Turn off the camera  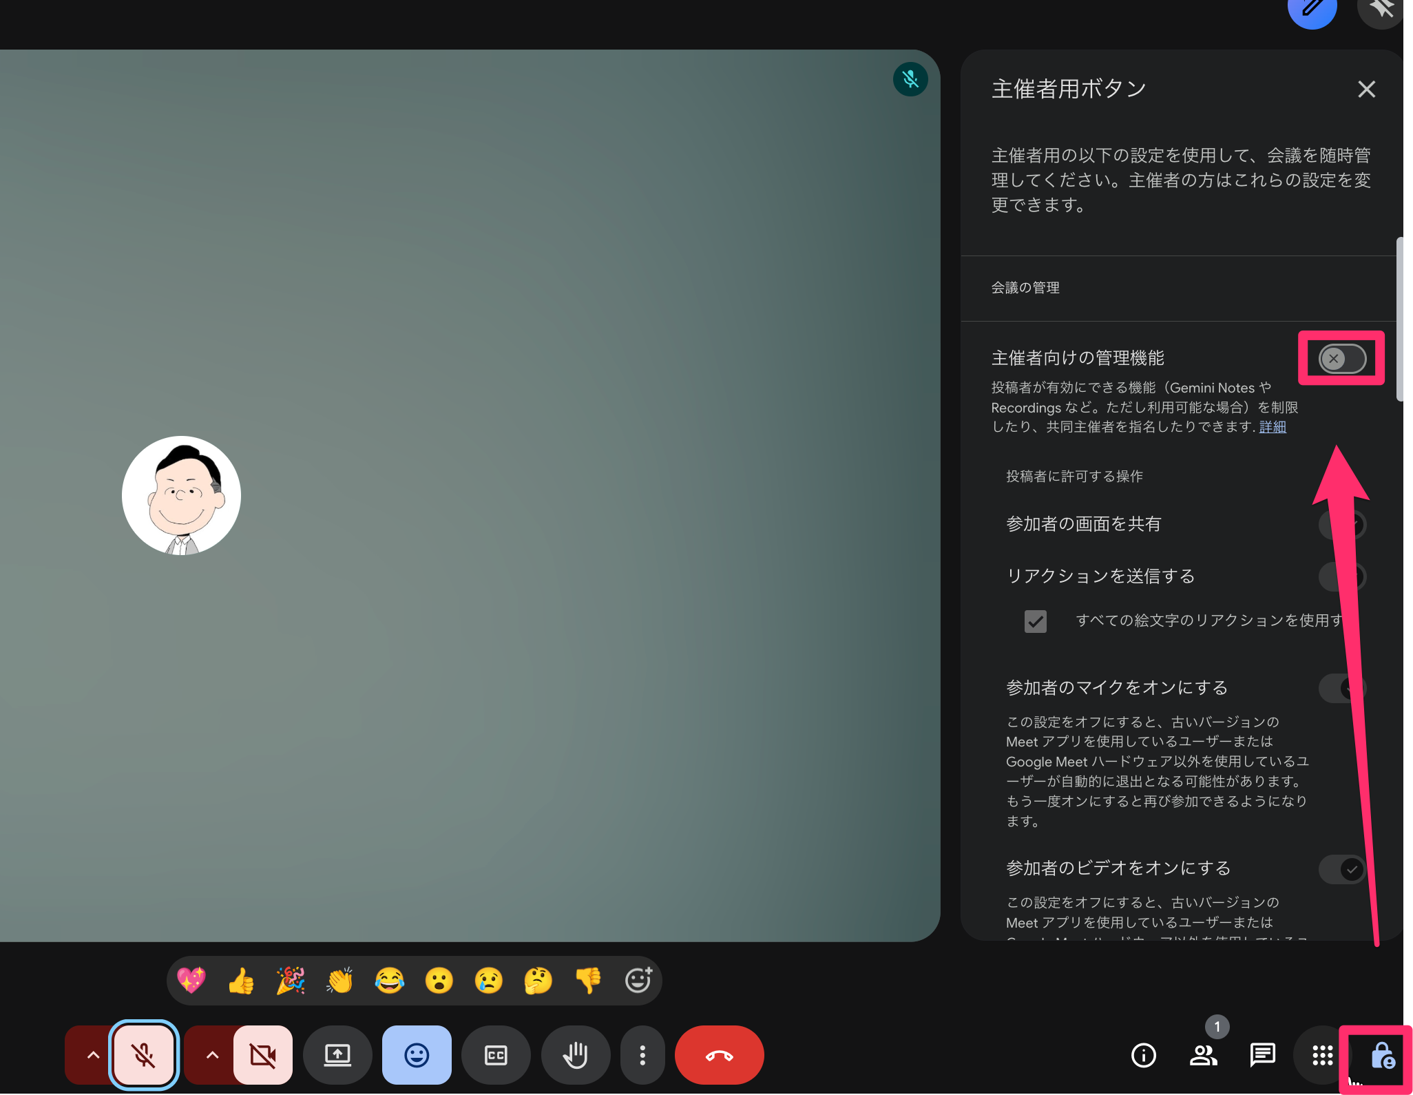point(264,1054)
